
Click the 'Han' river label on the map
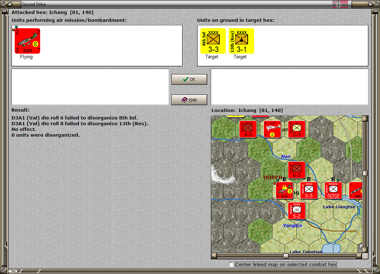click(x=286, y=156)
